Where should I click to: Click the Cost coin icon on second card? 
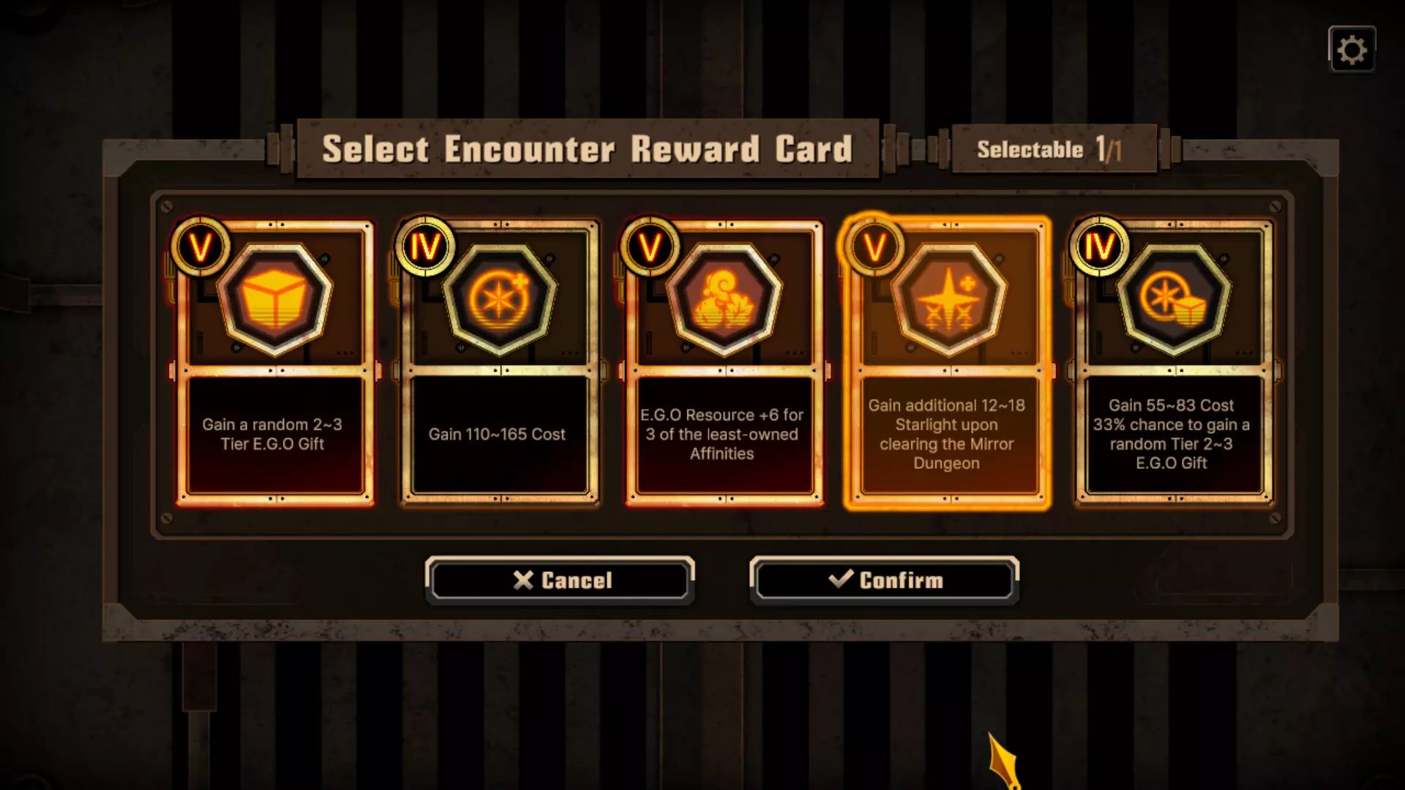(x=500, y=299)
